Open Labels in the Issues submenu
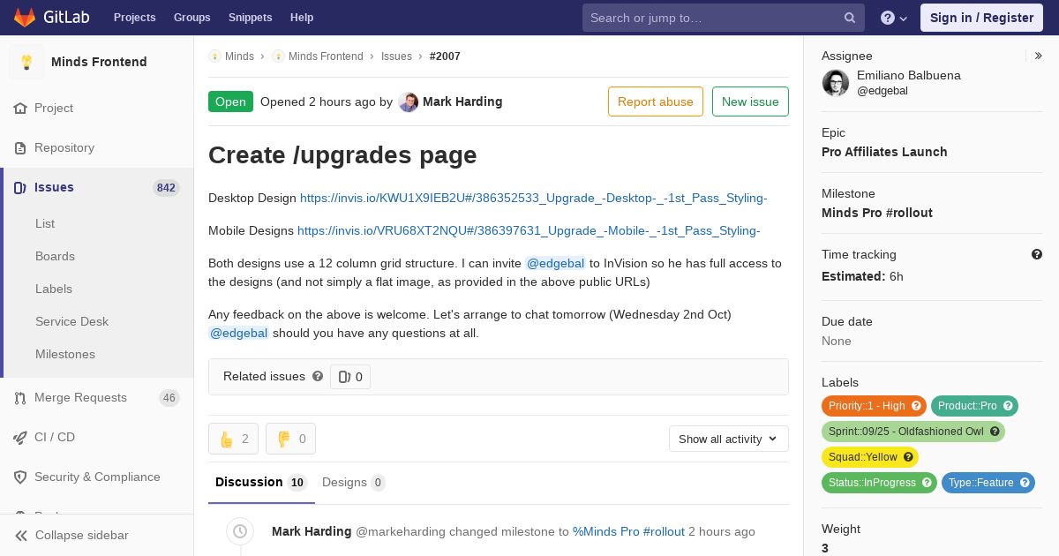The height and width of the screenshot is (556, 1059). (54, 289)
